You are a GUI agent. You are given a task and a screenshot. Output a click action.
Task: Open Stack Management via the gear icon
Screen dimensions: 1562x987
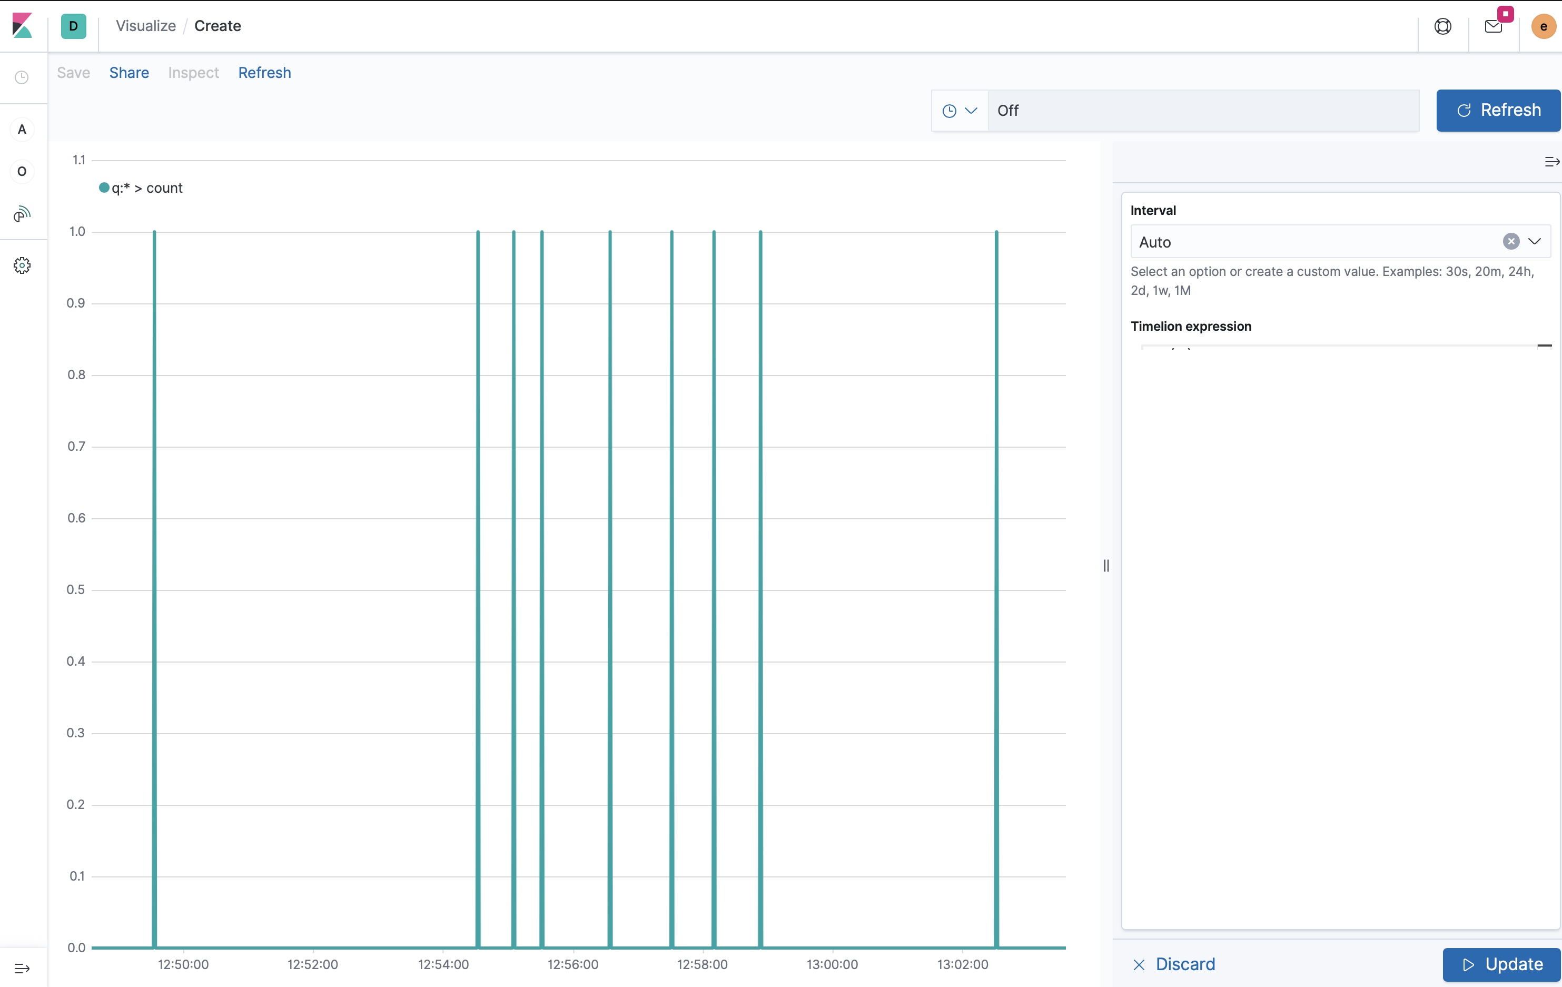tap(22, 265)
